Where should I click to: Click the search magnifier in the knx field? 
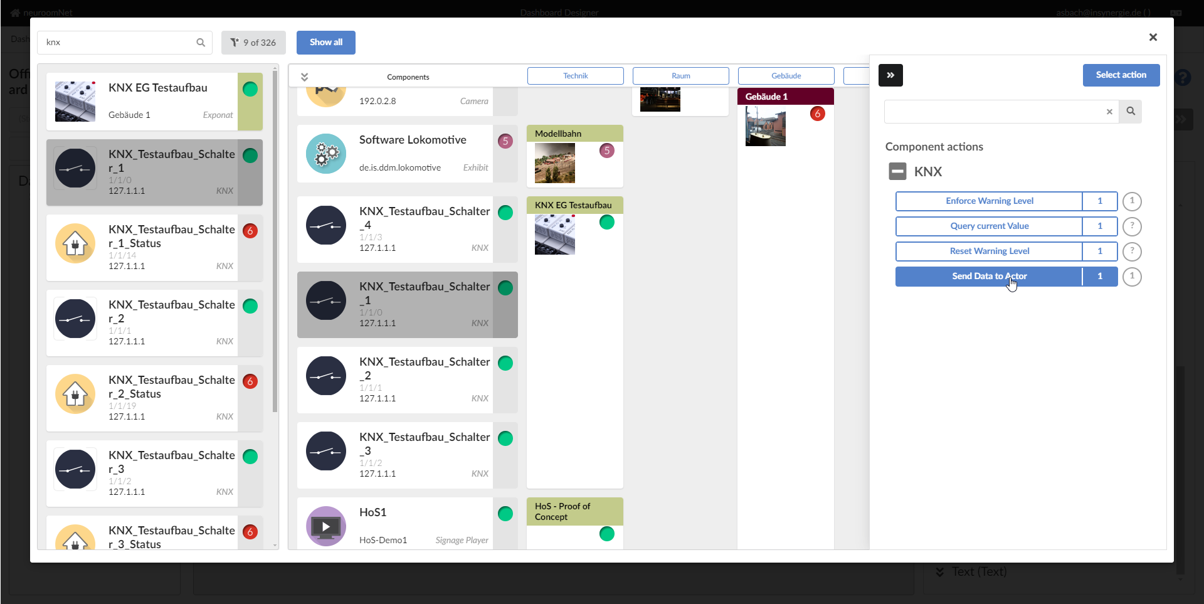(x=201, y=43)
